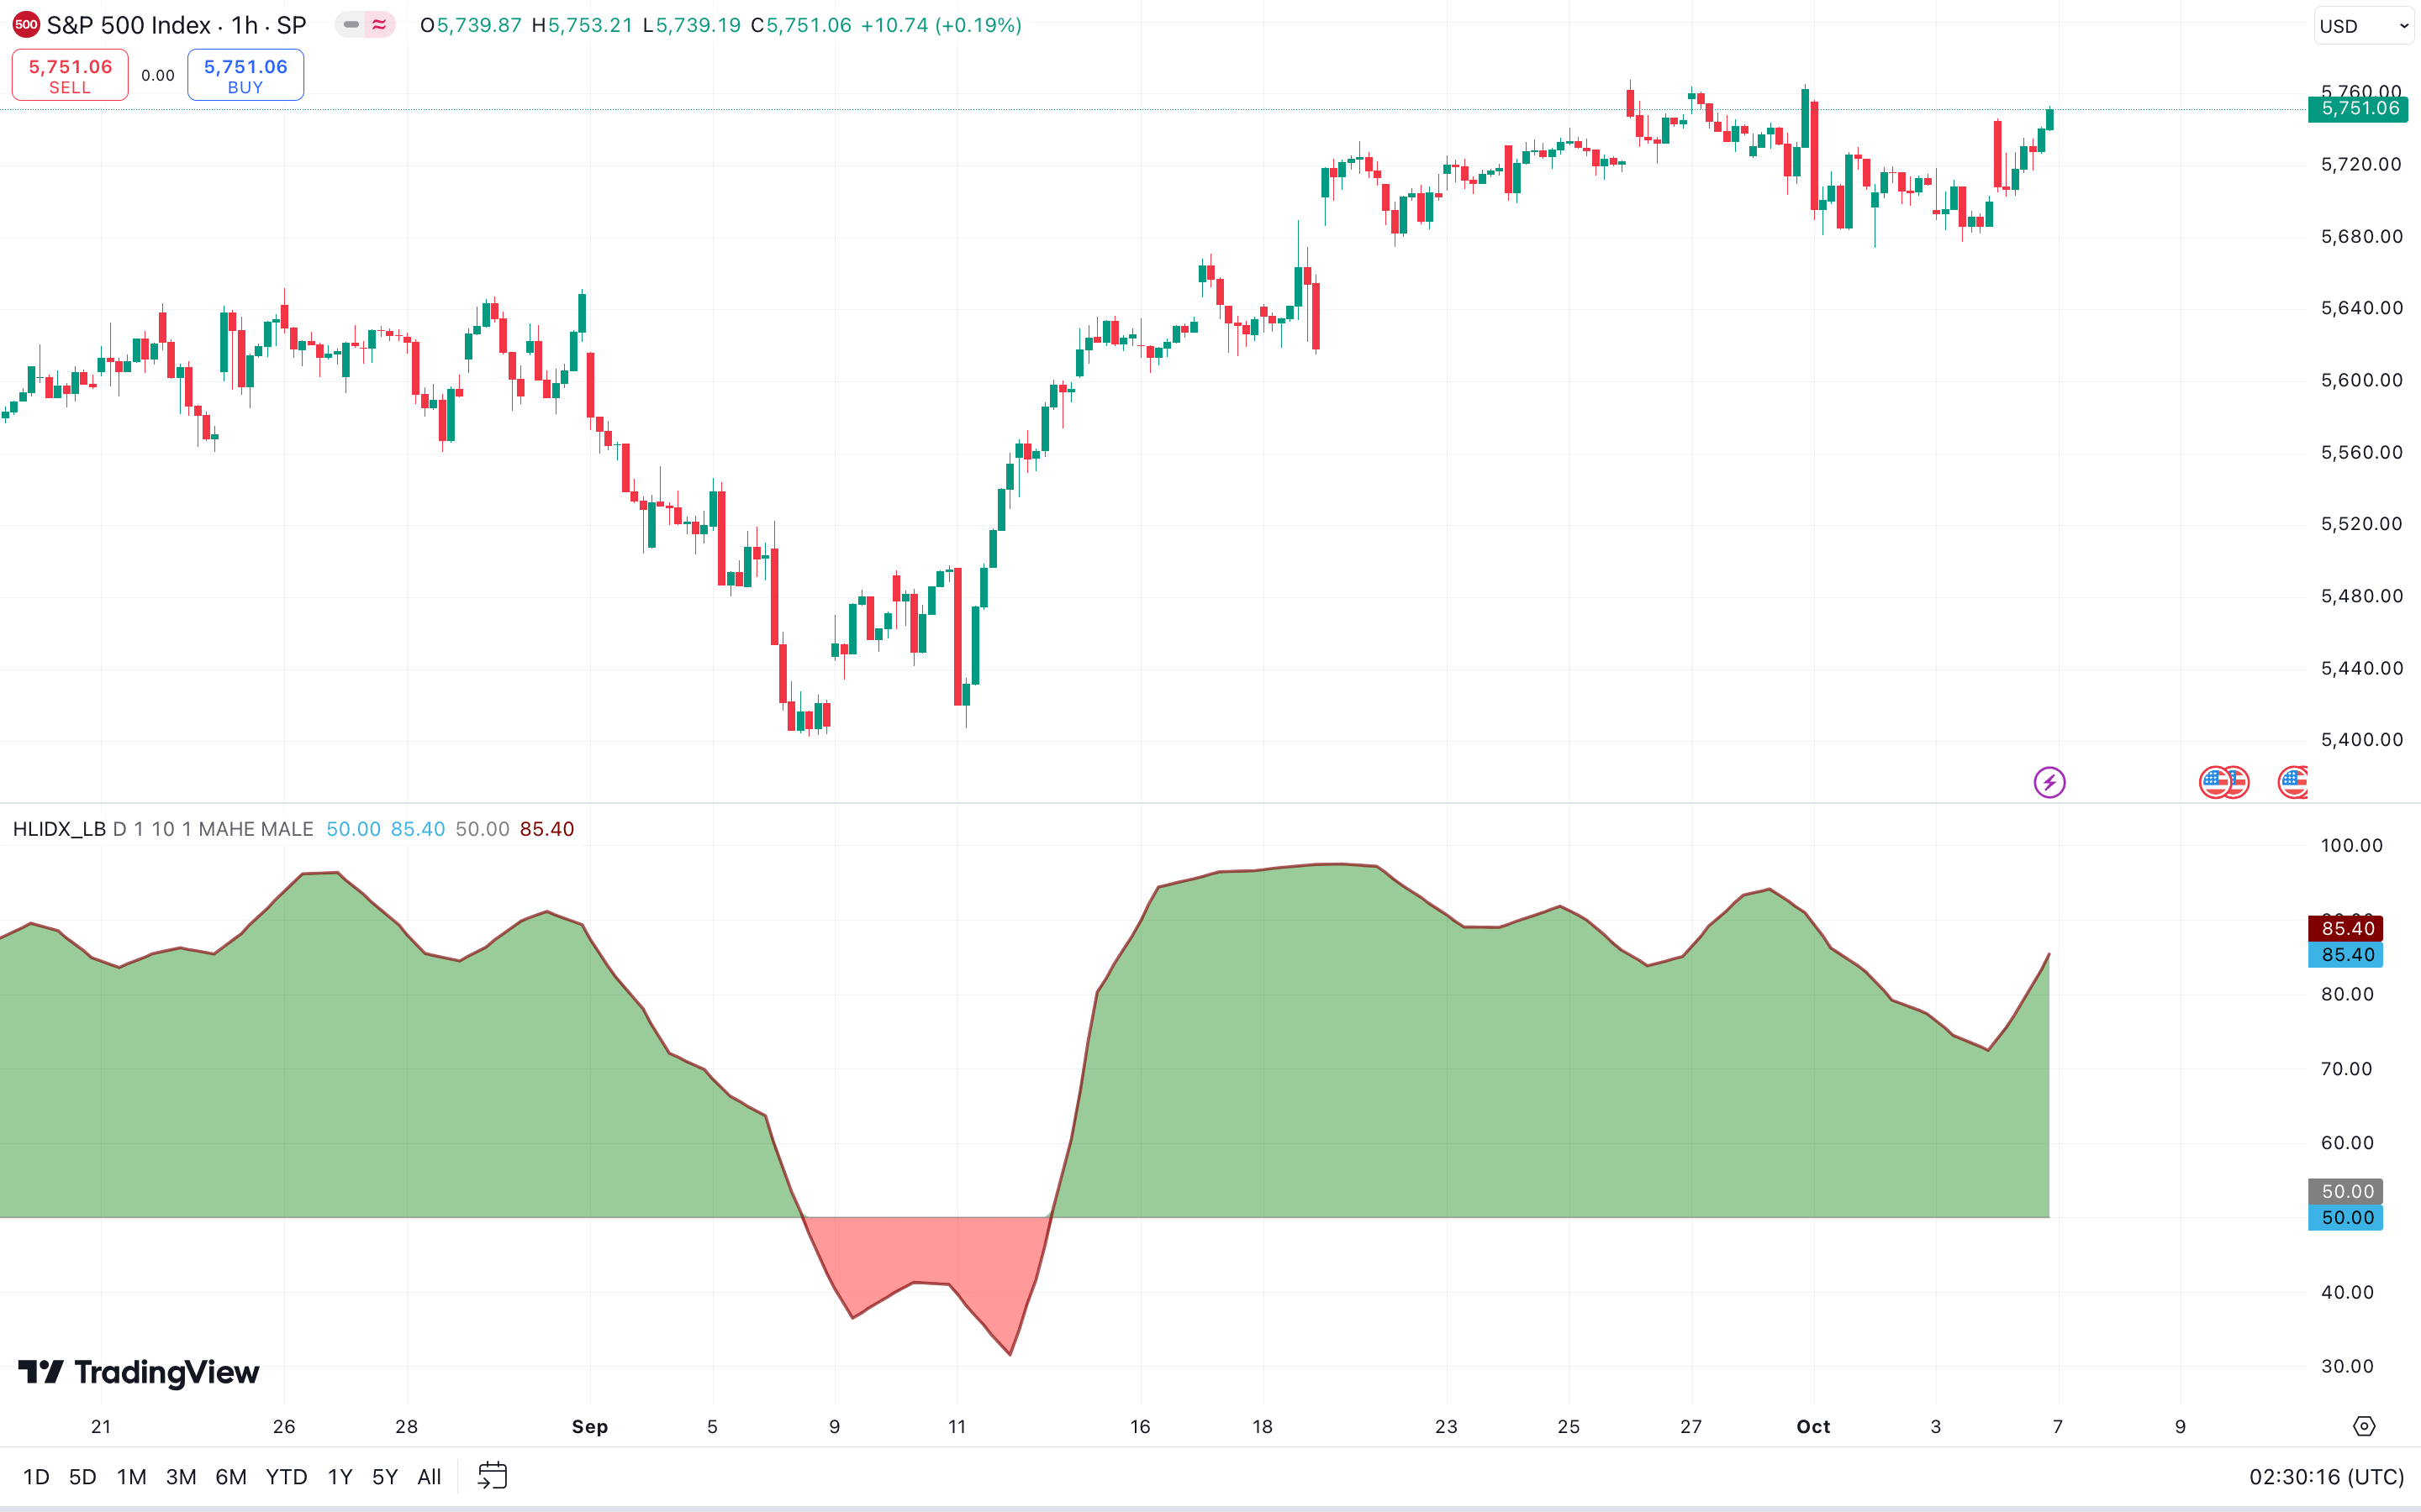Click the HLIDX_LB indicator title

coord(59,829)
